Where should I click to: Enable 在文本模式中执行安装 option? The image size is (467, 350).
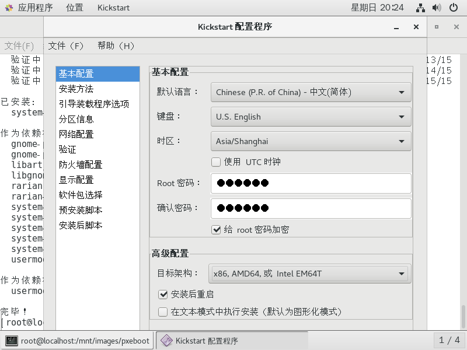pyautogui.click(x=163, y=312)
